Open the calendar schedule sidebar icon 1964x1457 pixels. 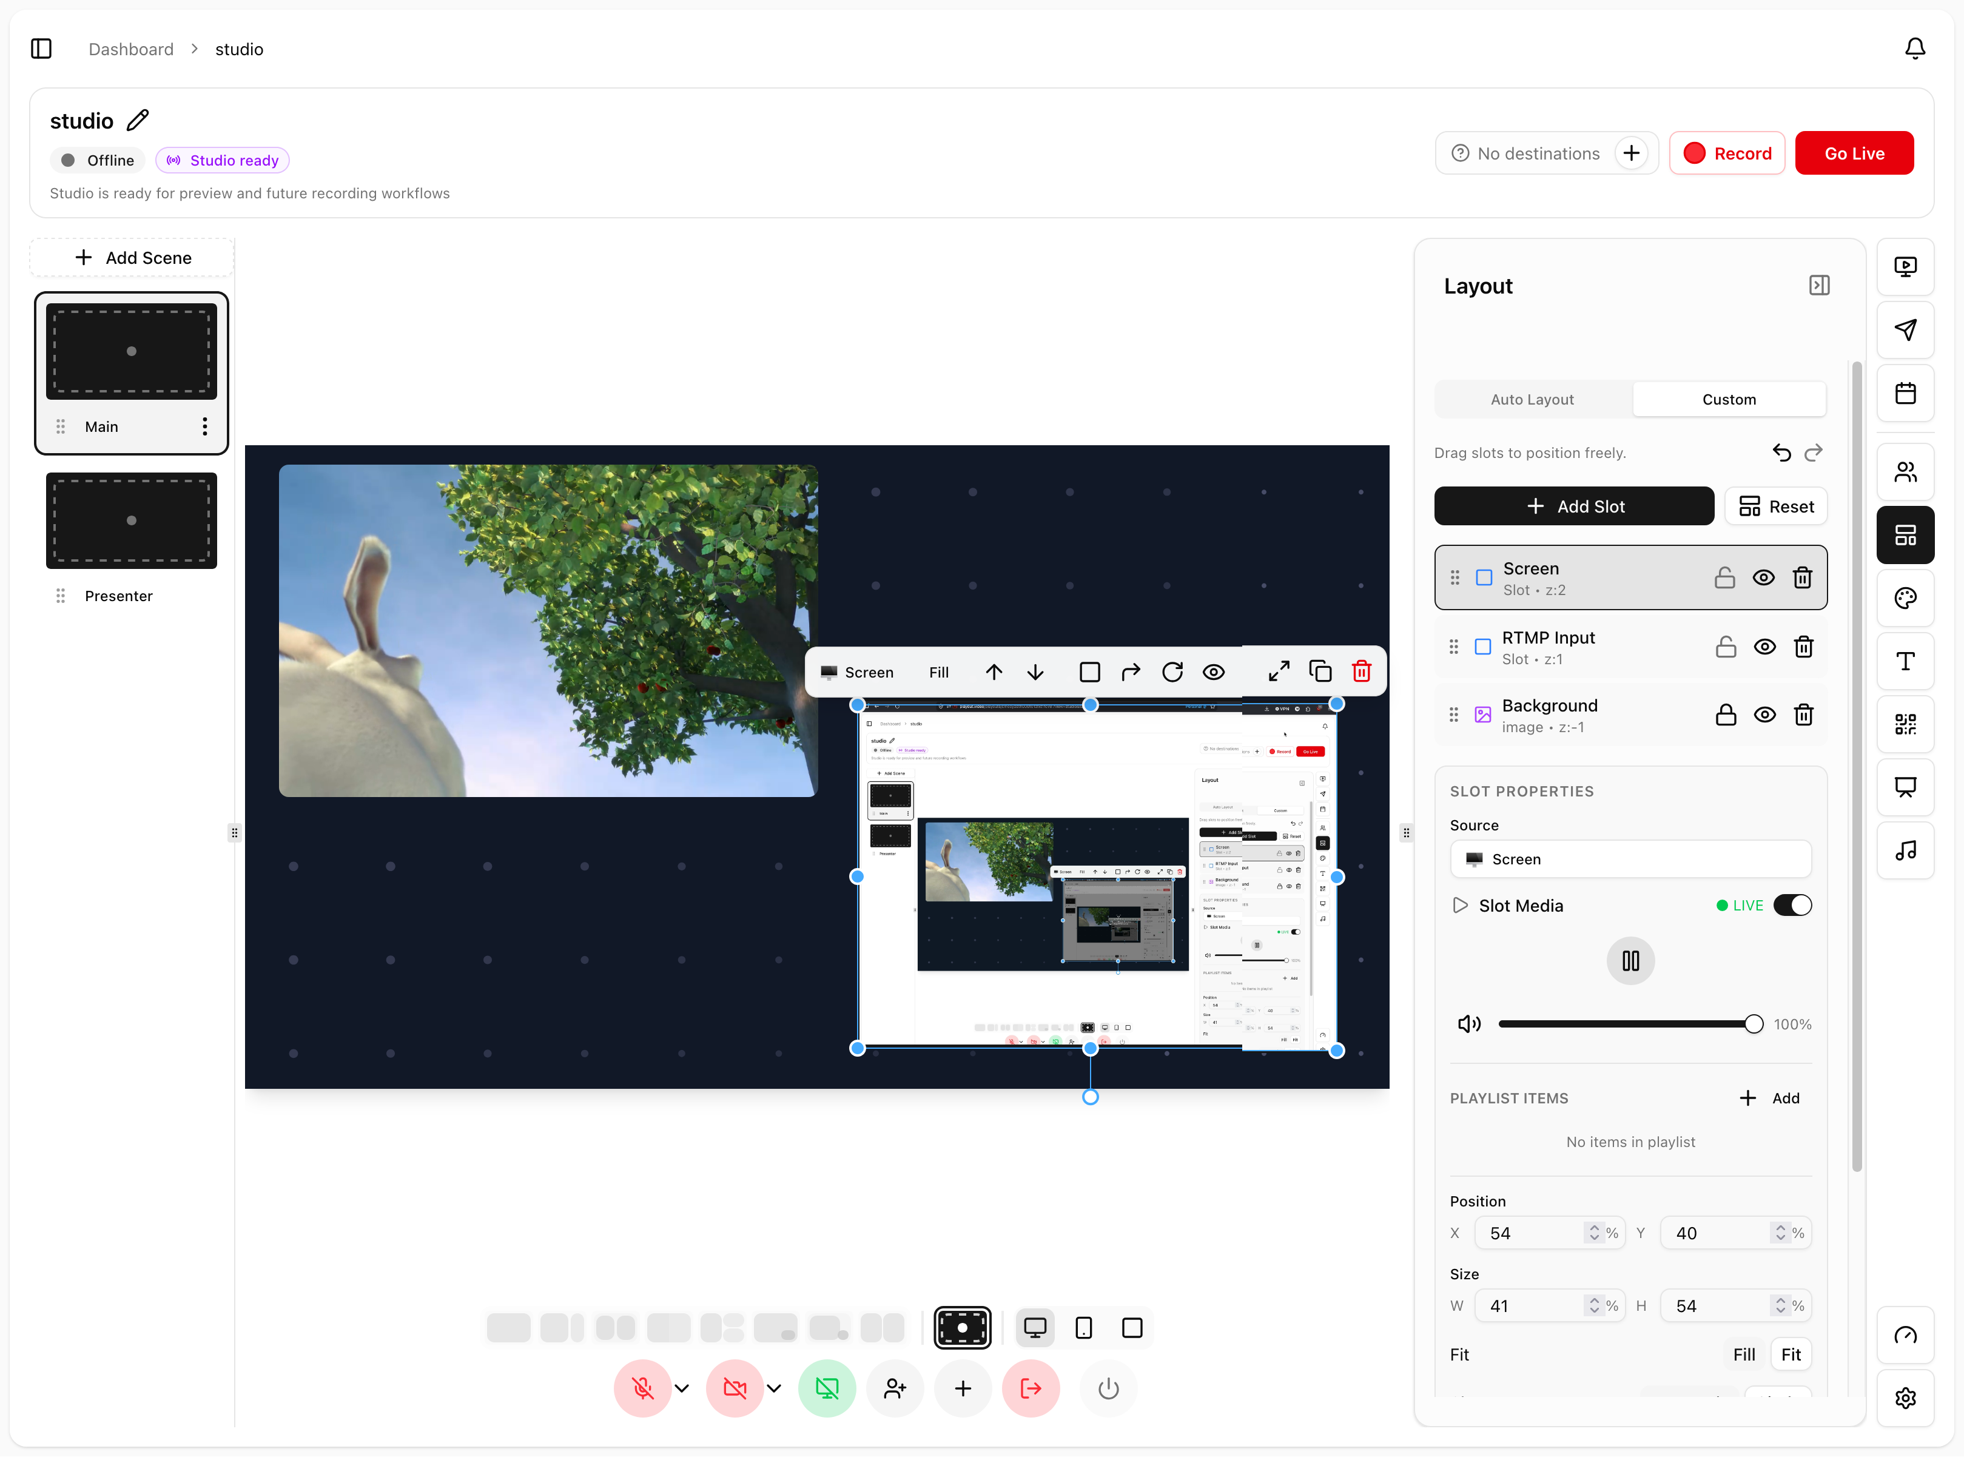1905,393
